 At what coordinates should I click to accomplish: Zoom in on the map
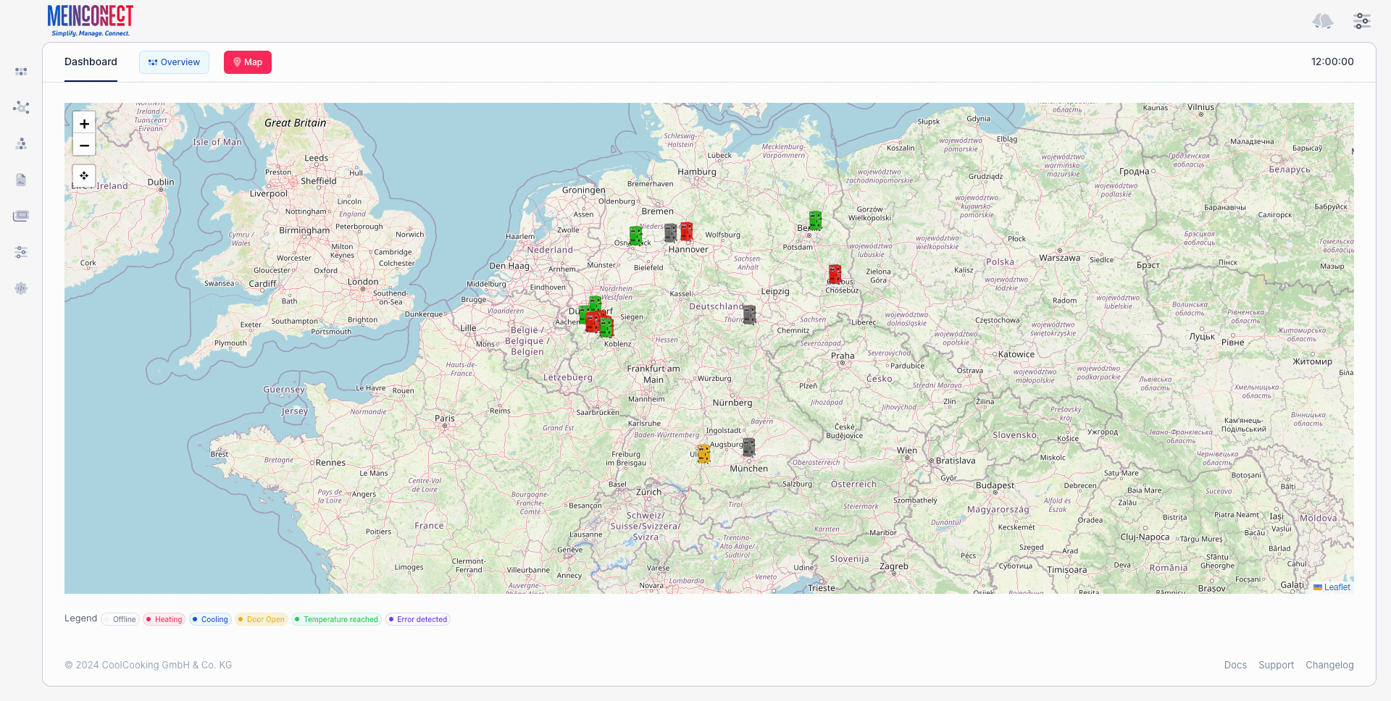coord(84,124)
